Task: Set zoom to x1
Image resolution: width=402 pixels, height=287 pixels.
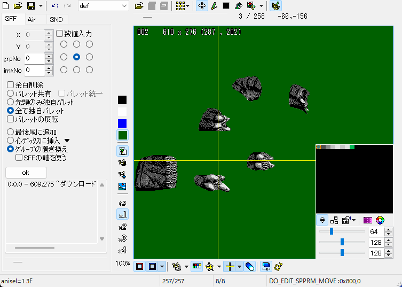Action: [x=123, y=214]
